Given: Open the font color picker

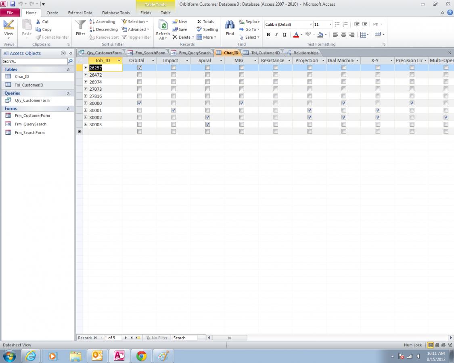Looking at the screenshot, I should (x=301, y=35).
